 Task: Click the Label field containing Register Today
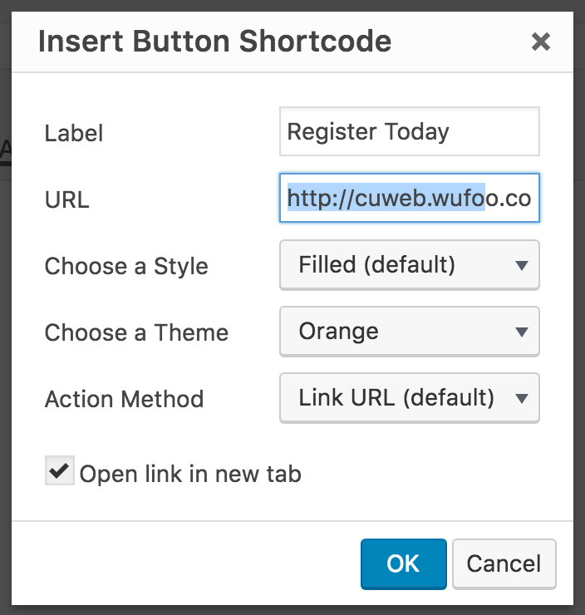coord(410,131)
